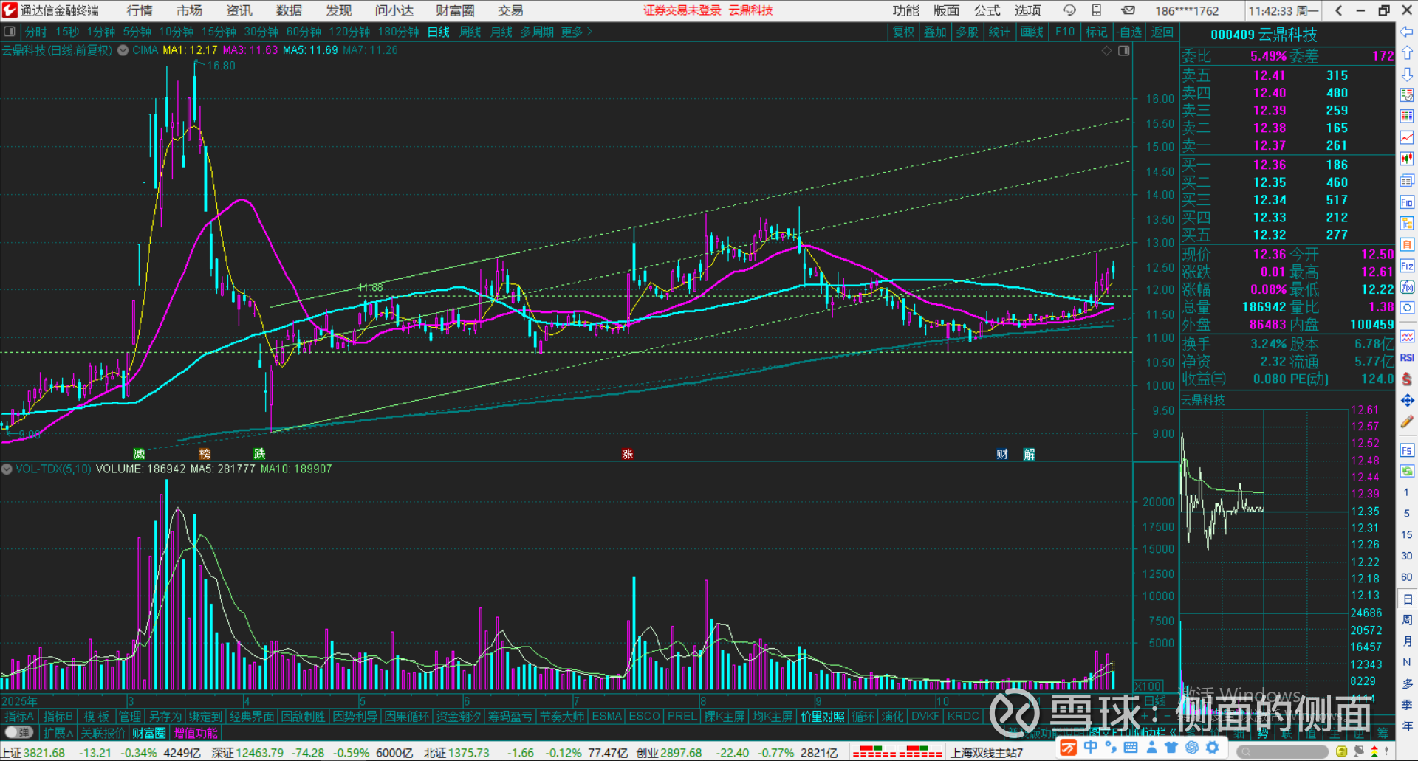The height and width of the screenshot is (761, 1418).
Task: Click the 另存为 button
Action: pos(165,716)
